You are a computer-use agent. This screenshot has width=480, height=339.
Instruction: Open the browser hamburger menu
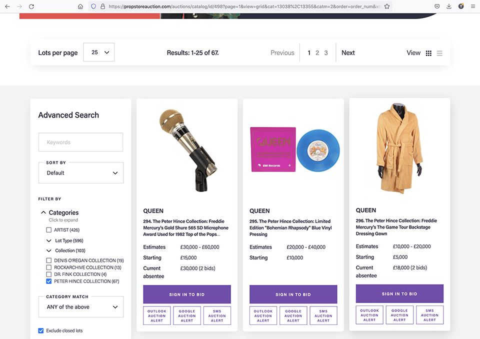[x=472, y=6]
